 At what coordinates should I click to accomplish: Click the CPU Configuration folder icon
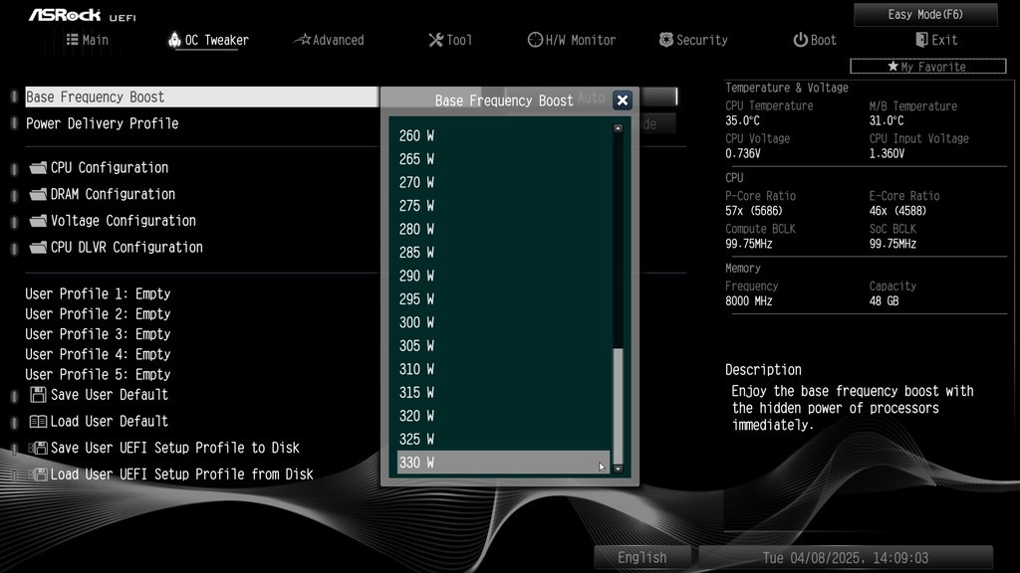(x=39, y=168)
